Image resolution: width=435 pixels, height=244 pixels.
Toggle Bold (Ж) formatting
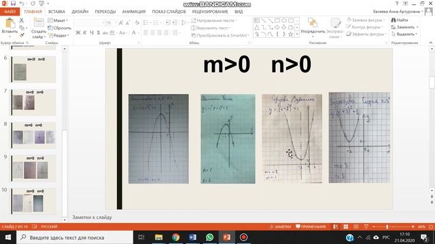(78, 33)
